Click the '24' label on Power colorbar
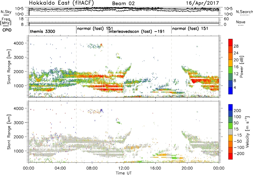 pos(236,53)
